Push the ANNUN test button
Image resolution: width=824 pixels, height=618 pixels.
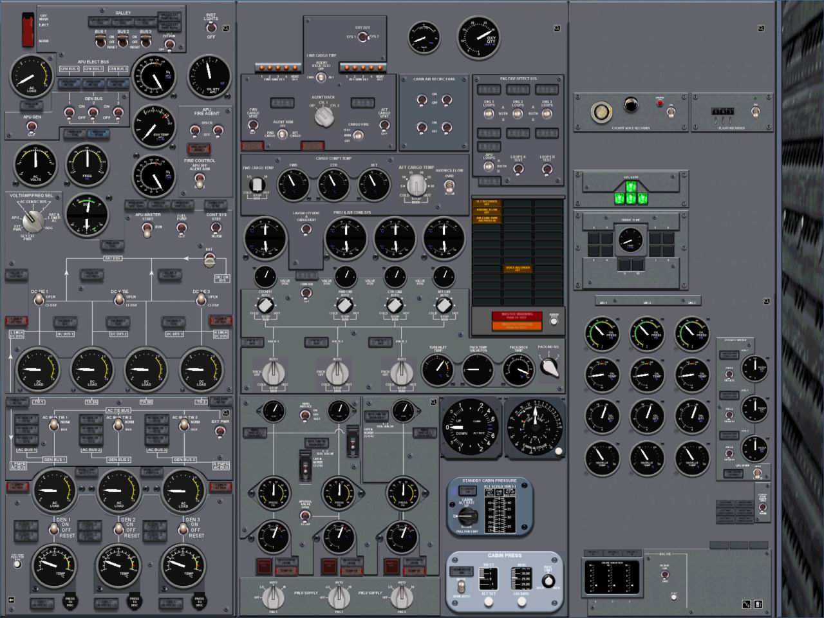pos(553,321)
